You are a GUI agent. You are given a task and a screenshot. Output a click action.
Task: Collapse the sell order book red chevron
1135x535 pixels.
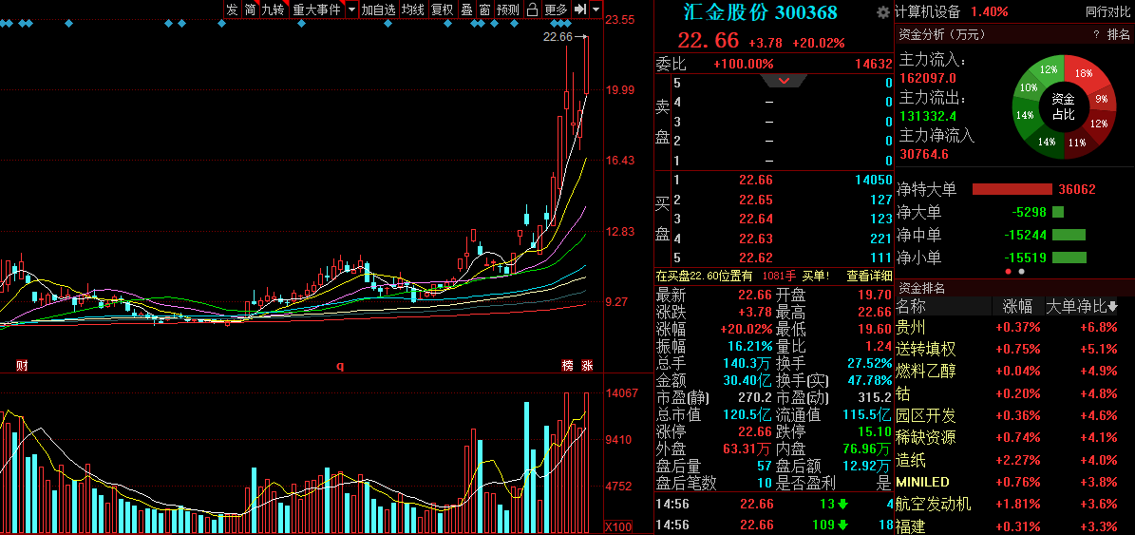(x=784, y=81)
